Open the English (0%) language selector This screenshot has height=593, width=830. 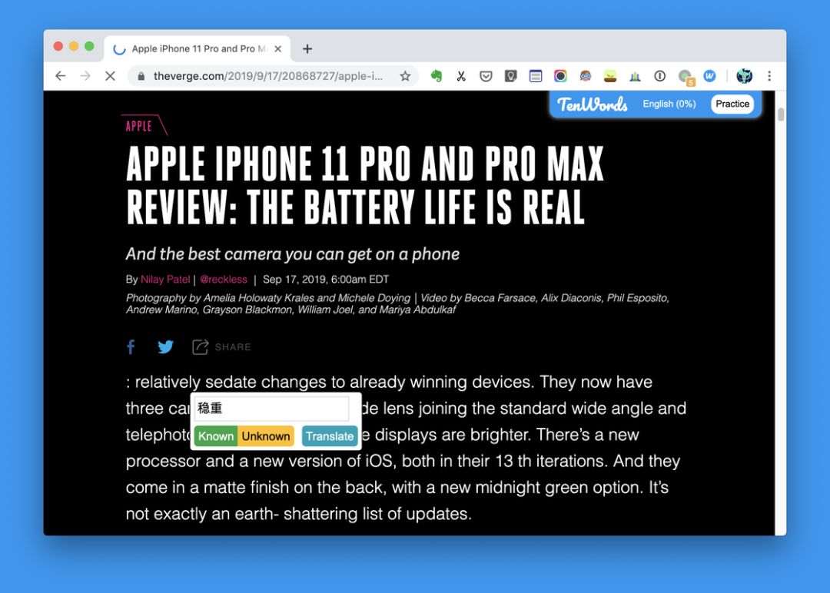[x=669, y=104]
